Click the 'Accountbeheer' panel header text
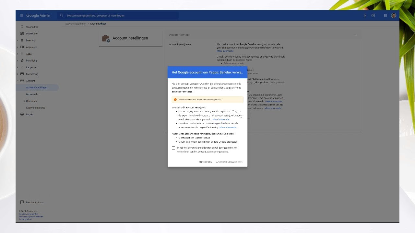This screenshot has height=233, width=415. point(179,35)
